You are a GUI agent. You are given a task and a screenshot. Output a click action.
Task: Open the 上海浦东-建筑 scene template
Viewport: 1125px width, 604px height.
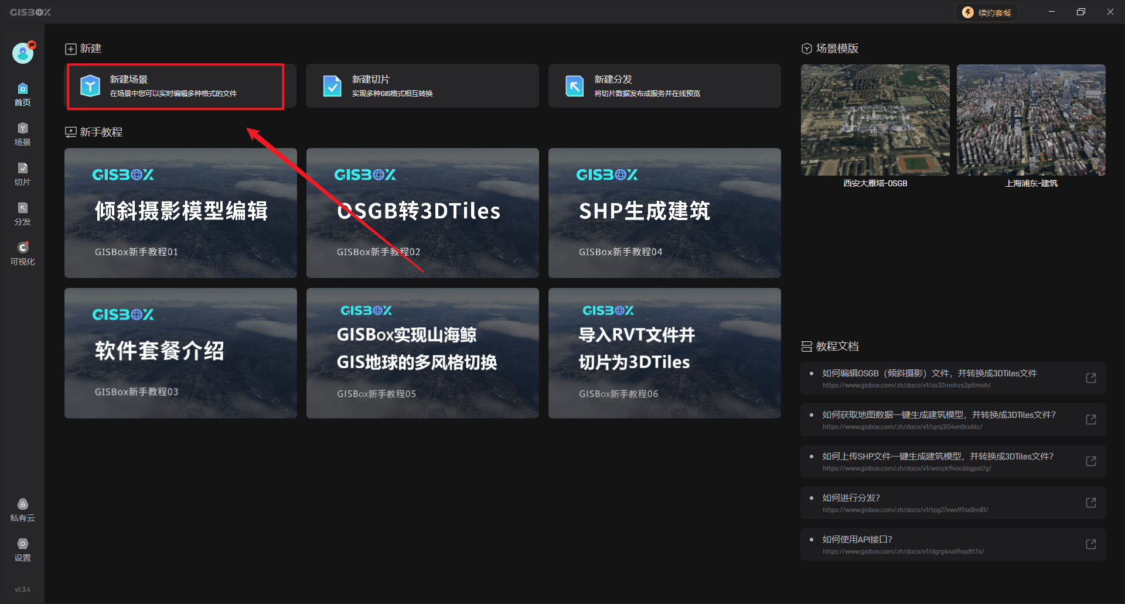click(1031, 120)
